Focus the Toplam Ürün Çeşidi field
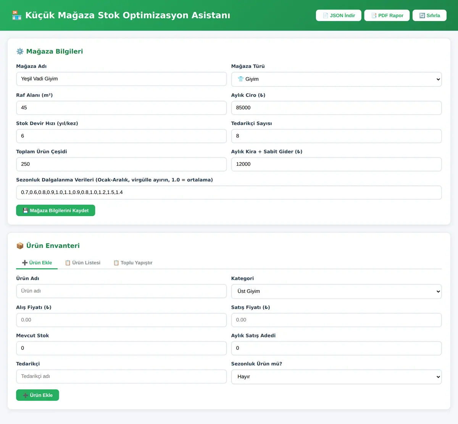This screenshot has height=424, width=458. coord(121,164)
